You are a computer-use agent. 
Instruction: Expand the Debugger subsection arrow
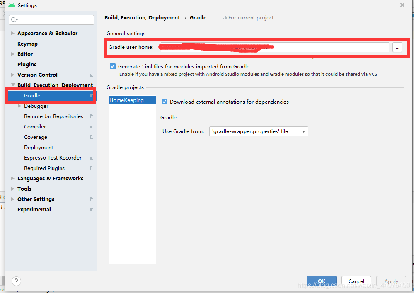[x=19, y=106]
